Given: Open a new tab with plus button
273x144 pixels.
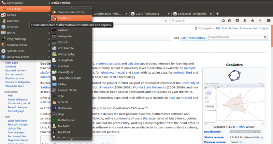Looking at the screenshot, I should click(x=217, y=14).
